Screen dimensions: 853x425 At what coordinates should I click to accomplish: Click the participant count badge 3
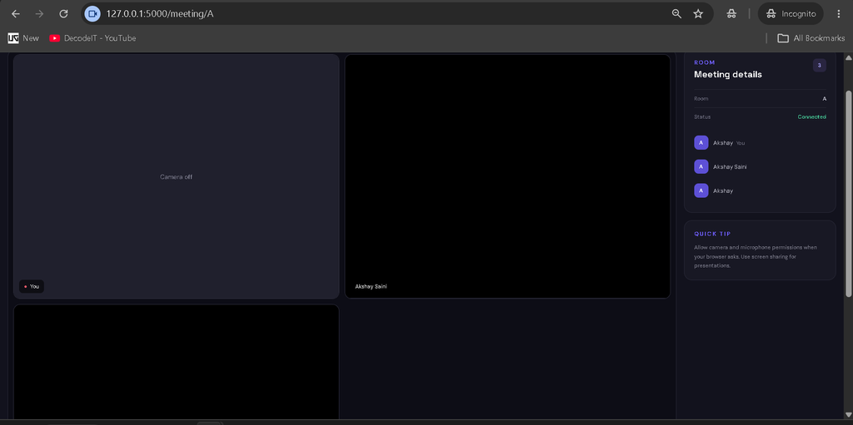[x=820, y=65]
